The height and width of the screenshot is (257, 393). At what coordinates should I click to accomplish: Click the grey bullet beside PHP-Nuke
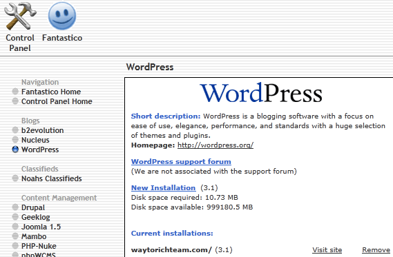tap(15, 246)
